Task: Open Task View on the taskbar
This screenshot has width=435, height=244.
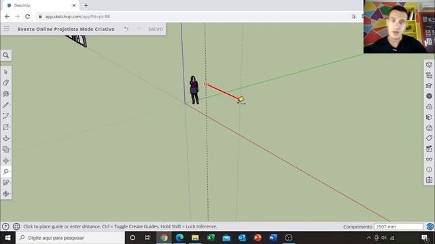Action: 147,238
